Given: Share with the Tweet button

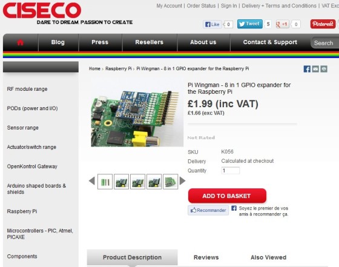Looking at the screenshot, I should [249, 24].
